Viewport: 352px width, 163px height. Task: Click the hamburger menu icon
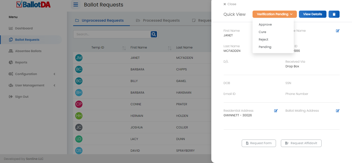click(x=76, y=5)
